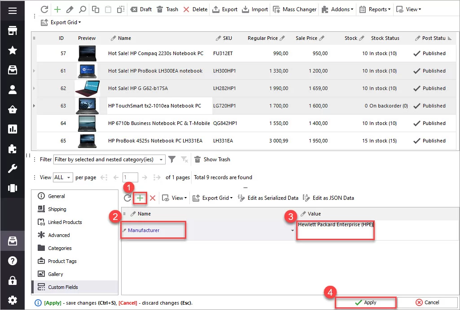
Task: Open the Export tool from the toolbar
Action: click(x=224, y=9)
